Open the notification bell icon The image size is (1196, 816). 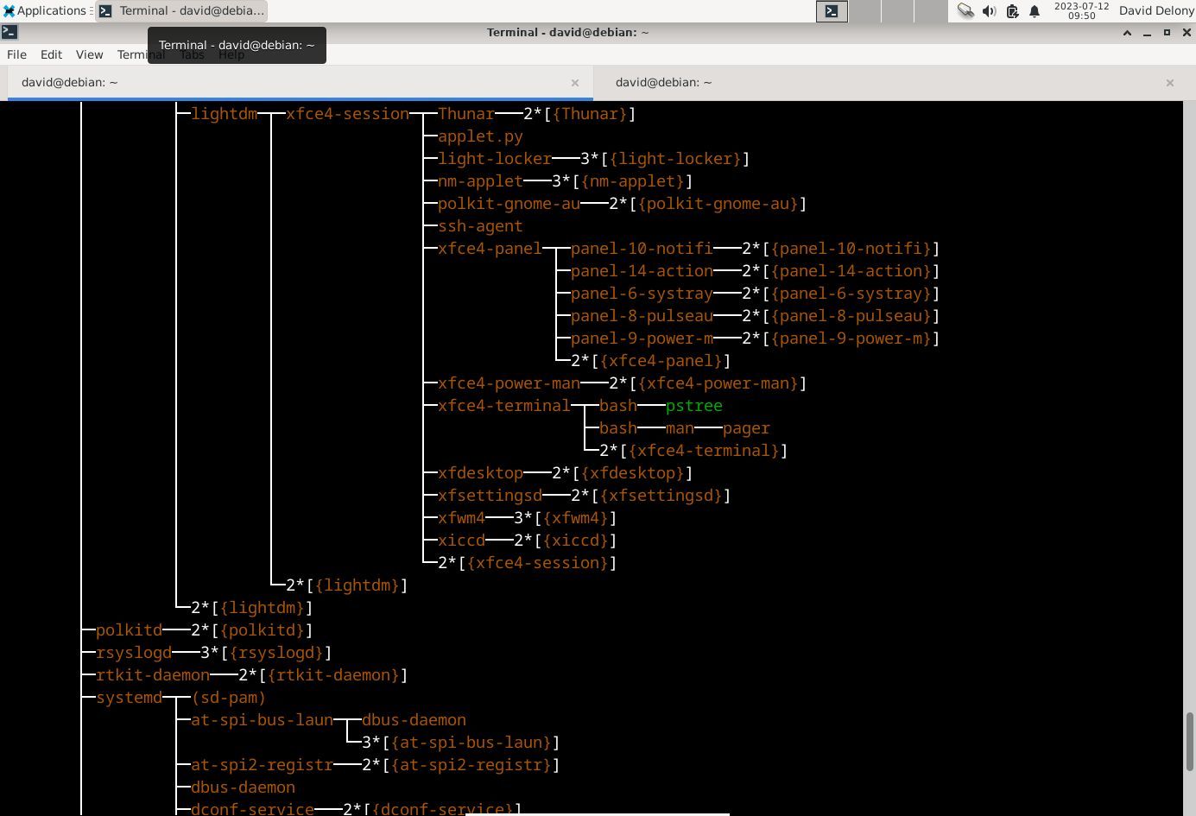(x=1035, y=11)
